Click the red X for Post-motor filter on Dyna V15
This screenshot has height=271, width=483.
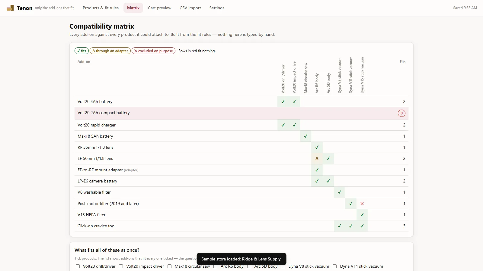[362, 204]
